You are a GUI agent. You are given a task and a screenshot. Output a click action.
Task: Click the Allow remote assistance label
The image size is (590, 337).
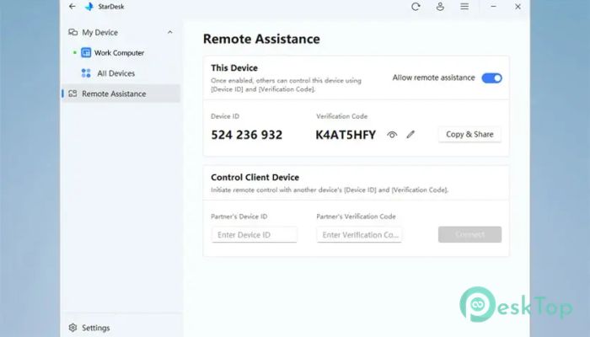point(433,78)
